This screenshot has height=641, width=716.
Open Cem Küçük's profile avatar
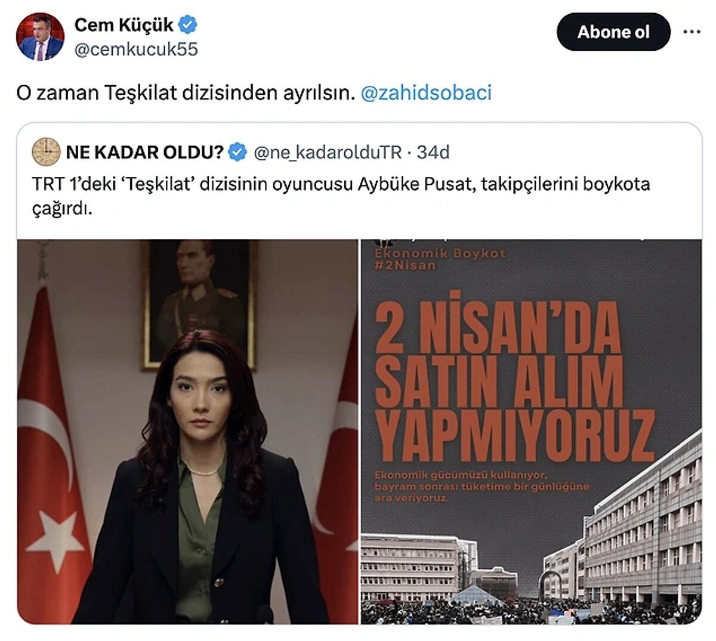(x=40, y=36)
